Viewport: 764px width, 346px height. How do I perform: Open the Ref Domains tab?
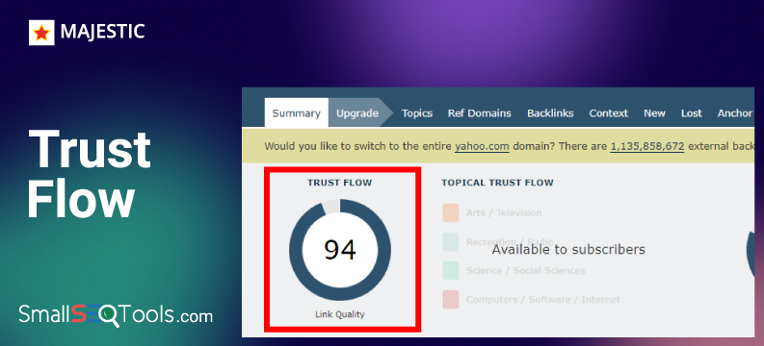point(480,113)
